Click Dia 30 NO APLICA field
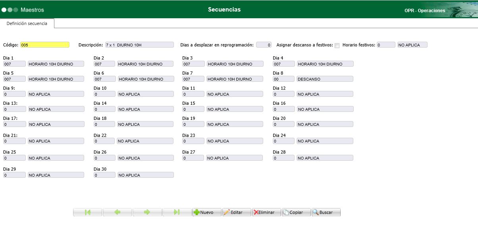The width and height of the screenshot is (478, 229). point(146,175)
